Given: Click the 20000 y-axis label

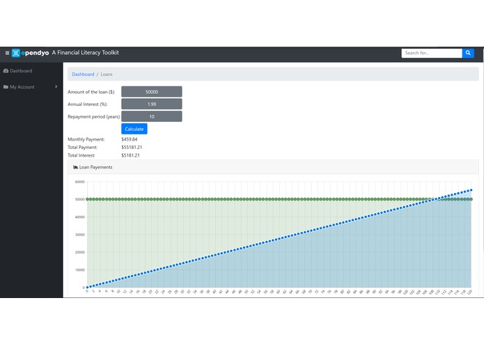Looking at the screenshot, I should tap(79, 252).
